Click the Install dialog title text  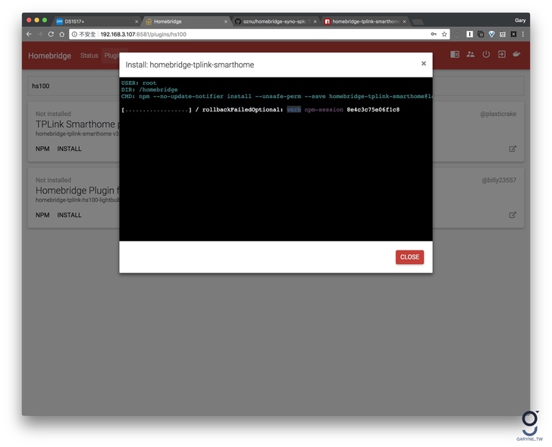tap(190, 65)
